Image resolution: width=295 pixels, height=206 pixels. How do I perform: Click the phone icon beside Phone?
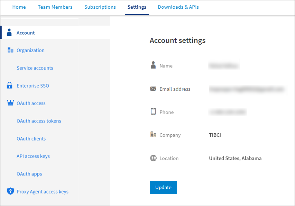153,111
